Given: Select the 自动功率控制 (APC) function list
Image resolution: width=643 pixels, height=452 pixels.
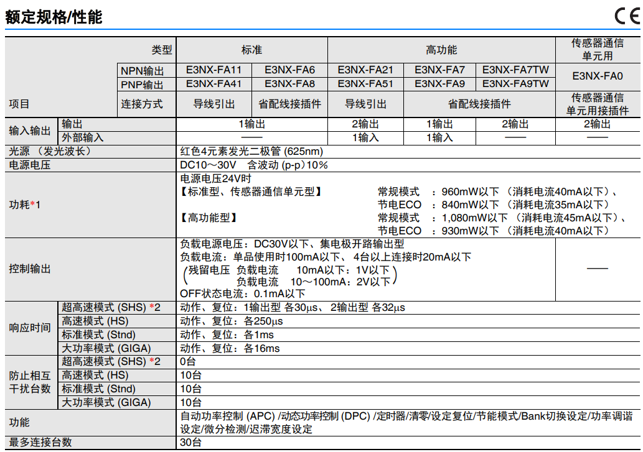Looking at the screenshot, I should (406, 423).
